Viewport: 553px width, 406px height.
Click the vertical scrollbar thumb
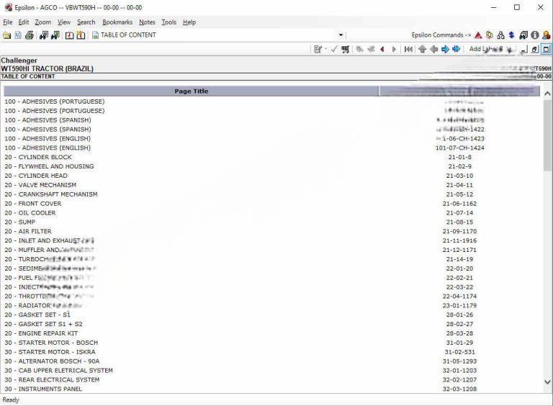[x=547, y=134]
